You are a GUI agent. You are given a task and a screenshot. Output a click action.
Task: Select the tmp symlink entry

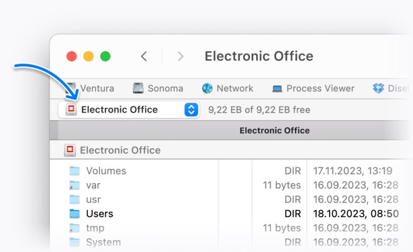coord(94,228)
